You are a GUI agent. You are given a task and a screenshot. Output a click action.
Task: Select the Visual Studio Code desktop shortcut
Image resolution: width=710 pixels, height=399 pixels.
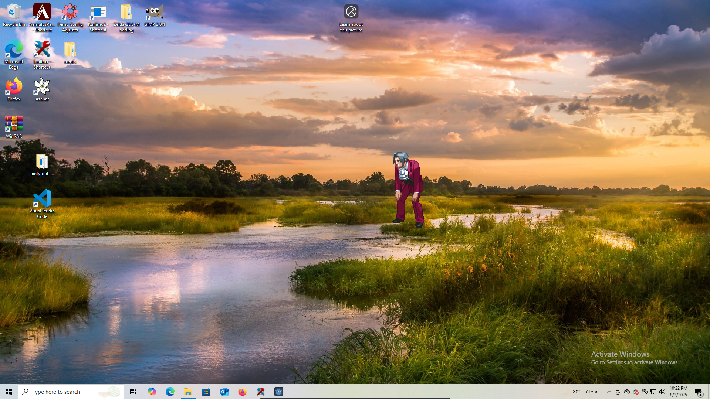(42, 204)
